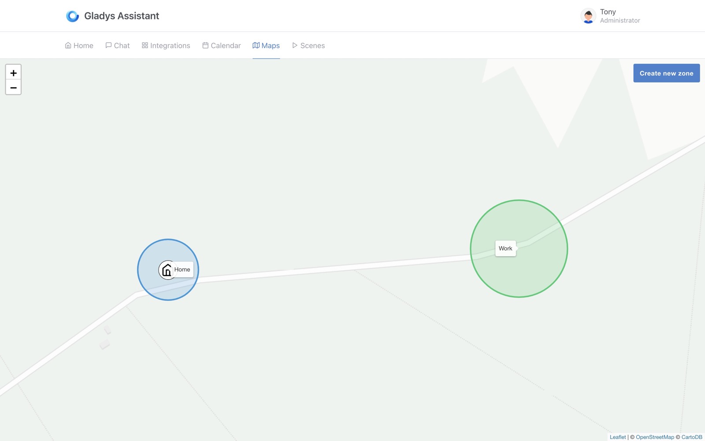Open the Leaflet attribution link
705x441 pixels.
pyautogui.click(x=617, y=437)
